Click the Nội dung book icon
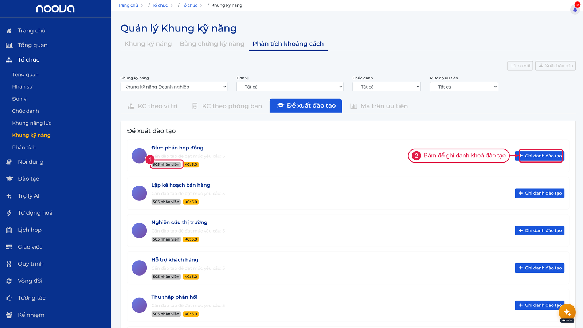Screen dimensions: 583x328 (x=9, y=162)
